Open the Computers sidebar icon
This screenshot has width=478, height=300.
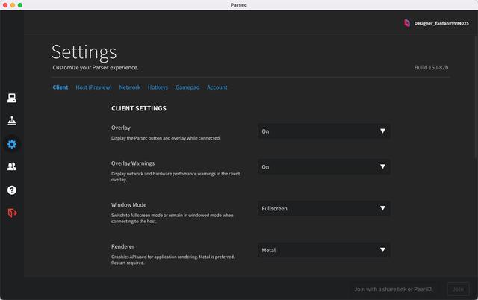[12, 98]
